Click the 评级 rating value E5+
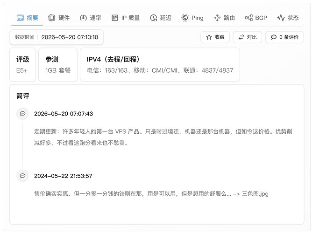 tap(21, 70)
